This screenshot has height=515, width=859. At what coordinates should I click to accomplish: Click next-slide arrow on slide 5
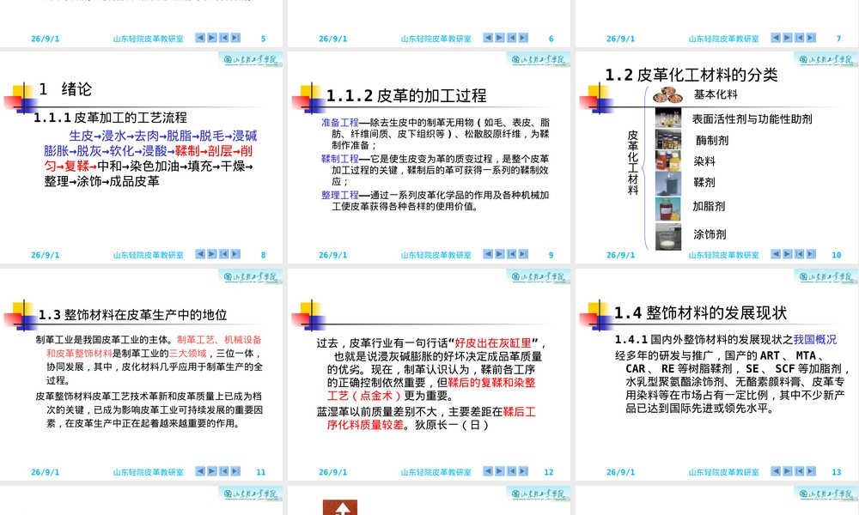point(212,38)
